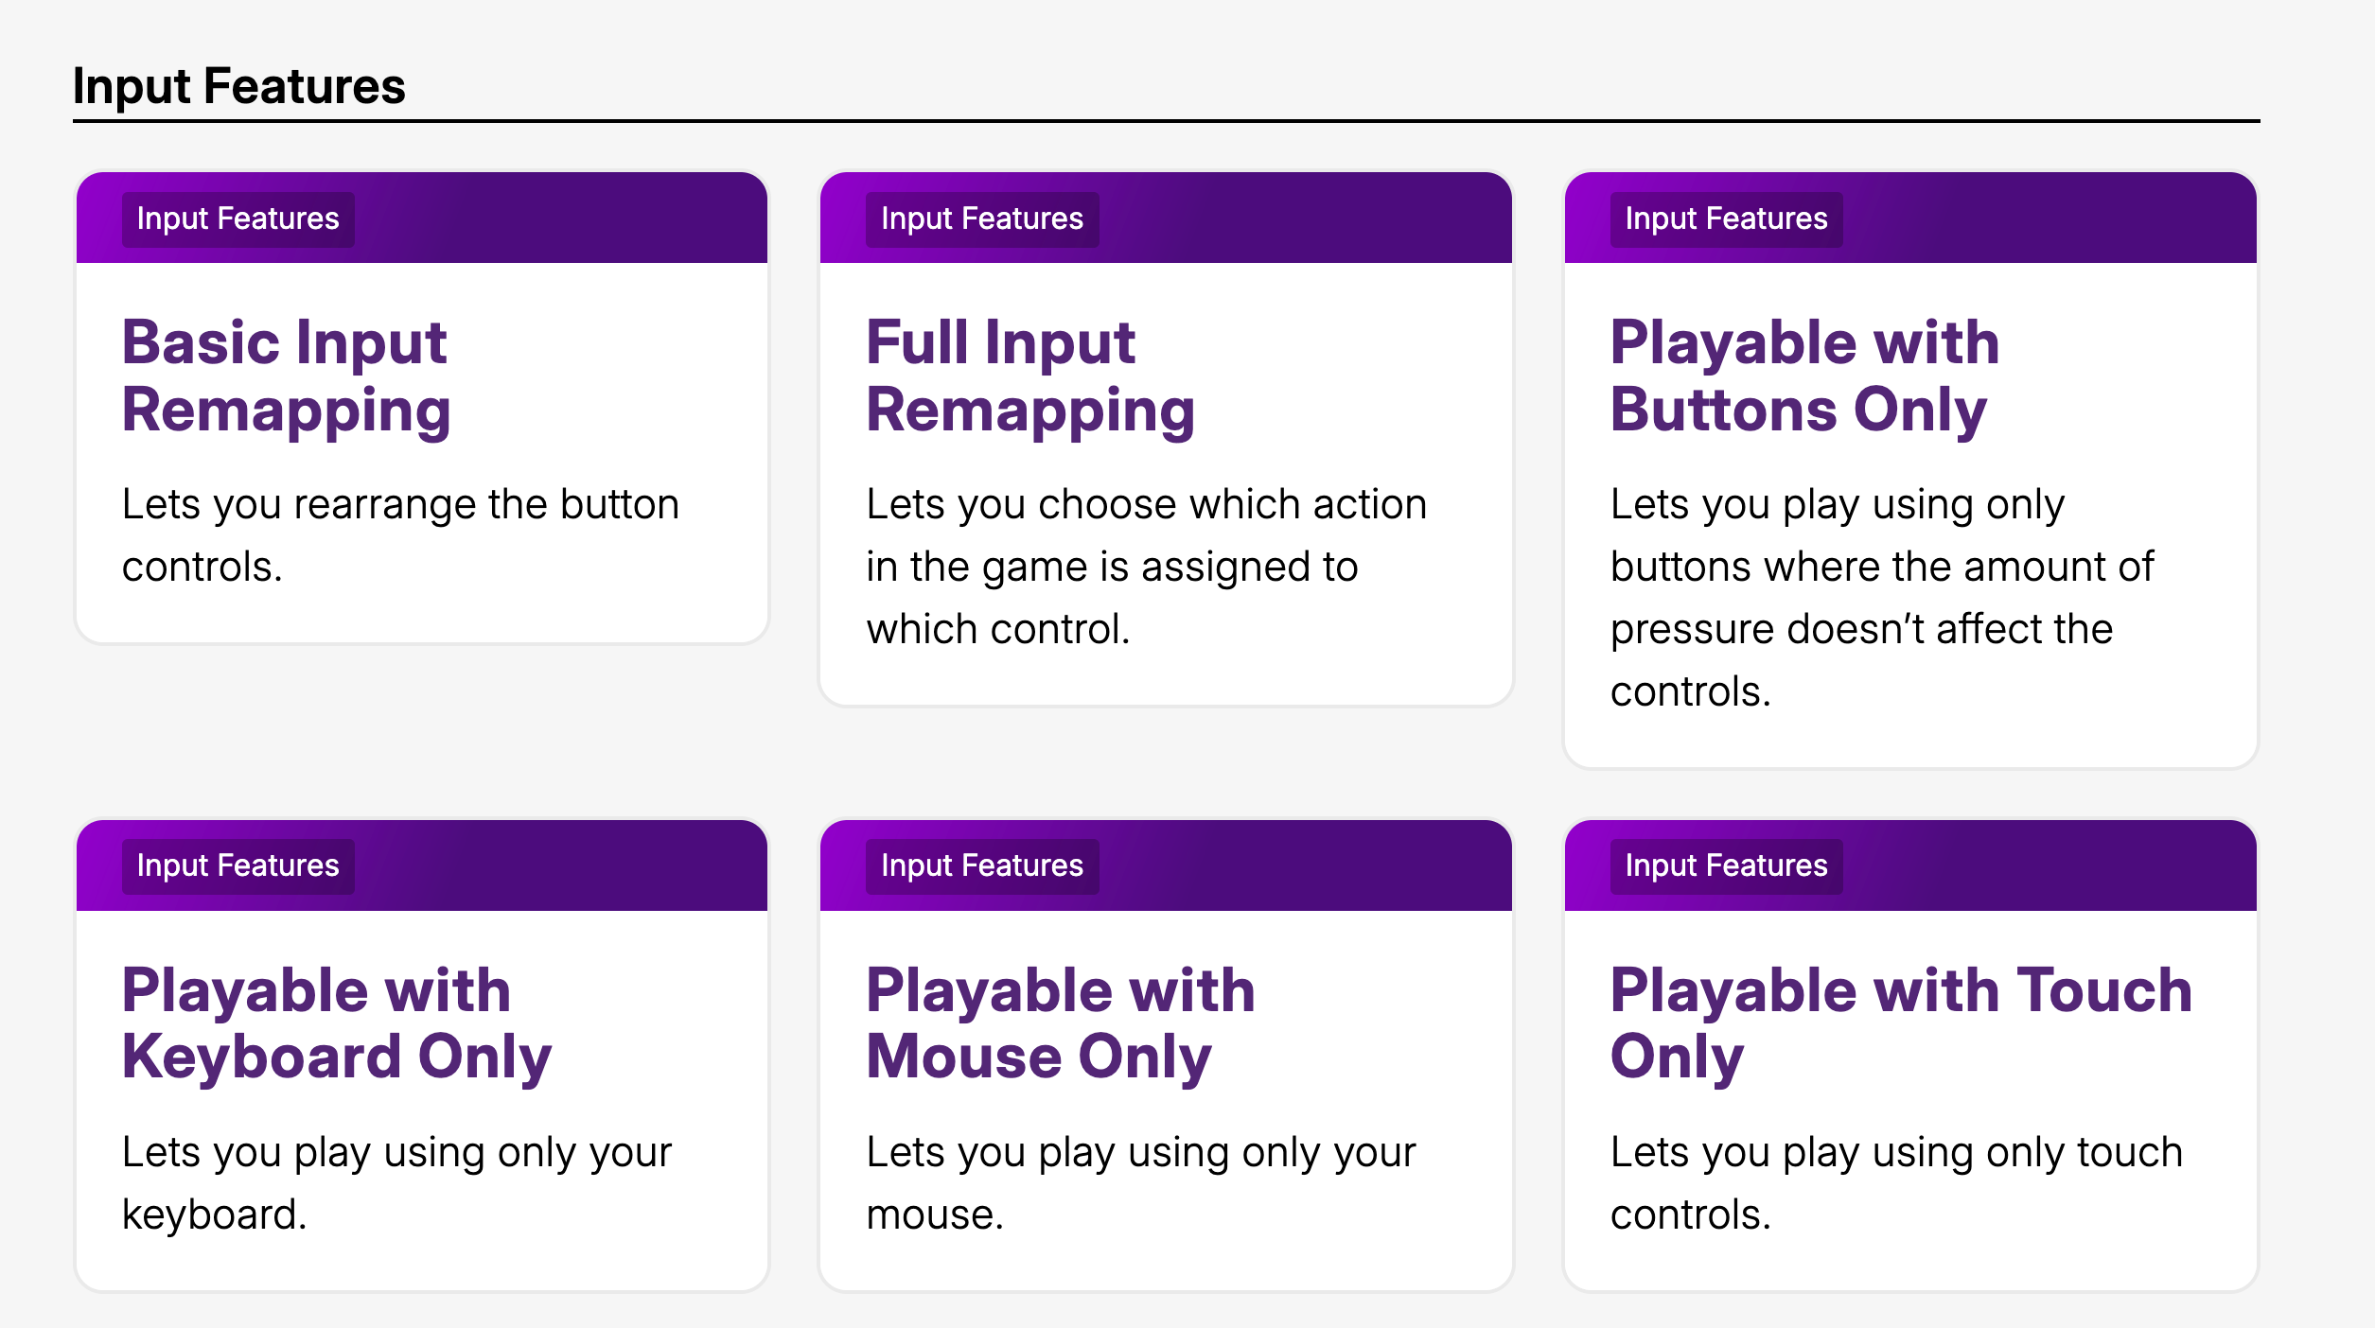The image size is (2375, 1328).
Task: Click Input Features tag on Mouse Only card
Action: click(x=981, y=866)
